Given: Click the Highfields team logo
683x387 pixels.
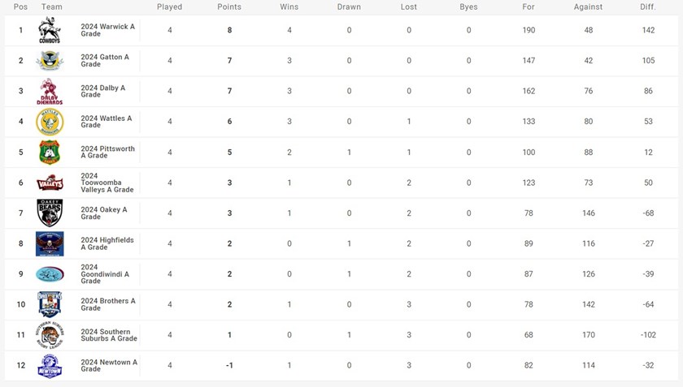Looking at the screenshot, I should click(x=50, y=243).
